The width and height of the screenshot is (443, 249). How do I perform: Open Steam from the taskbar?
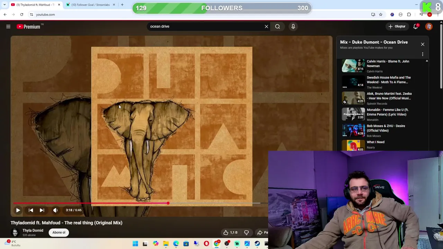pos(257,244)
